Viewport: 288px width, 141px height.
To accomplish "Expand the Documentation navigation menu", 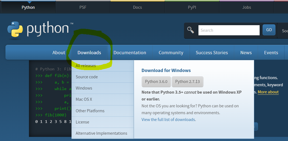I will pyautogui.click(x=130, y=53).
